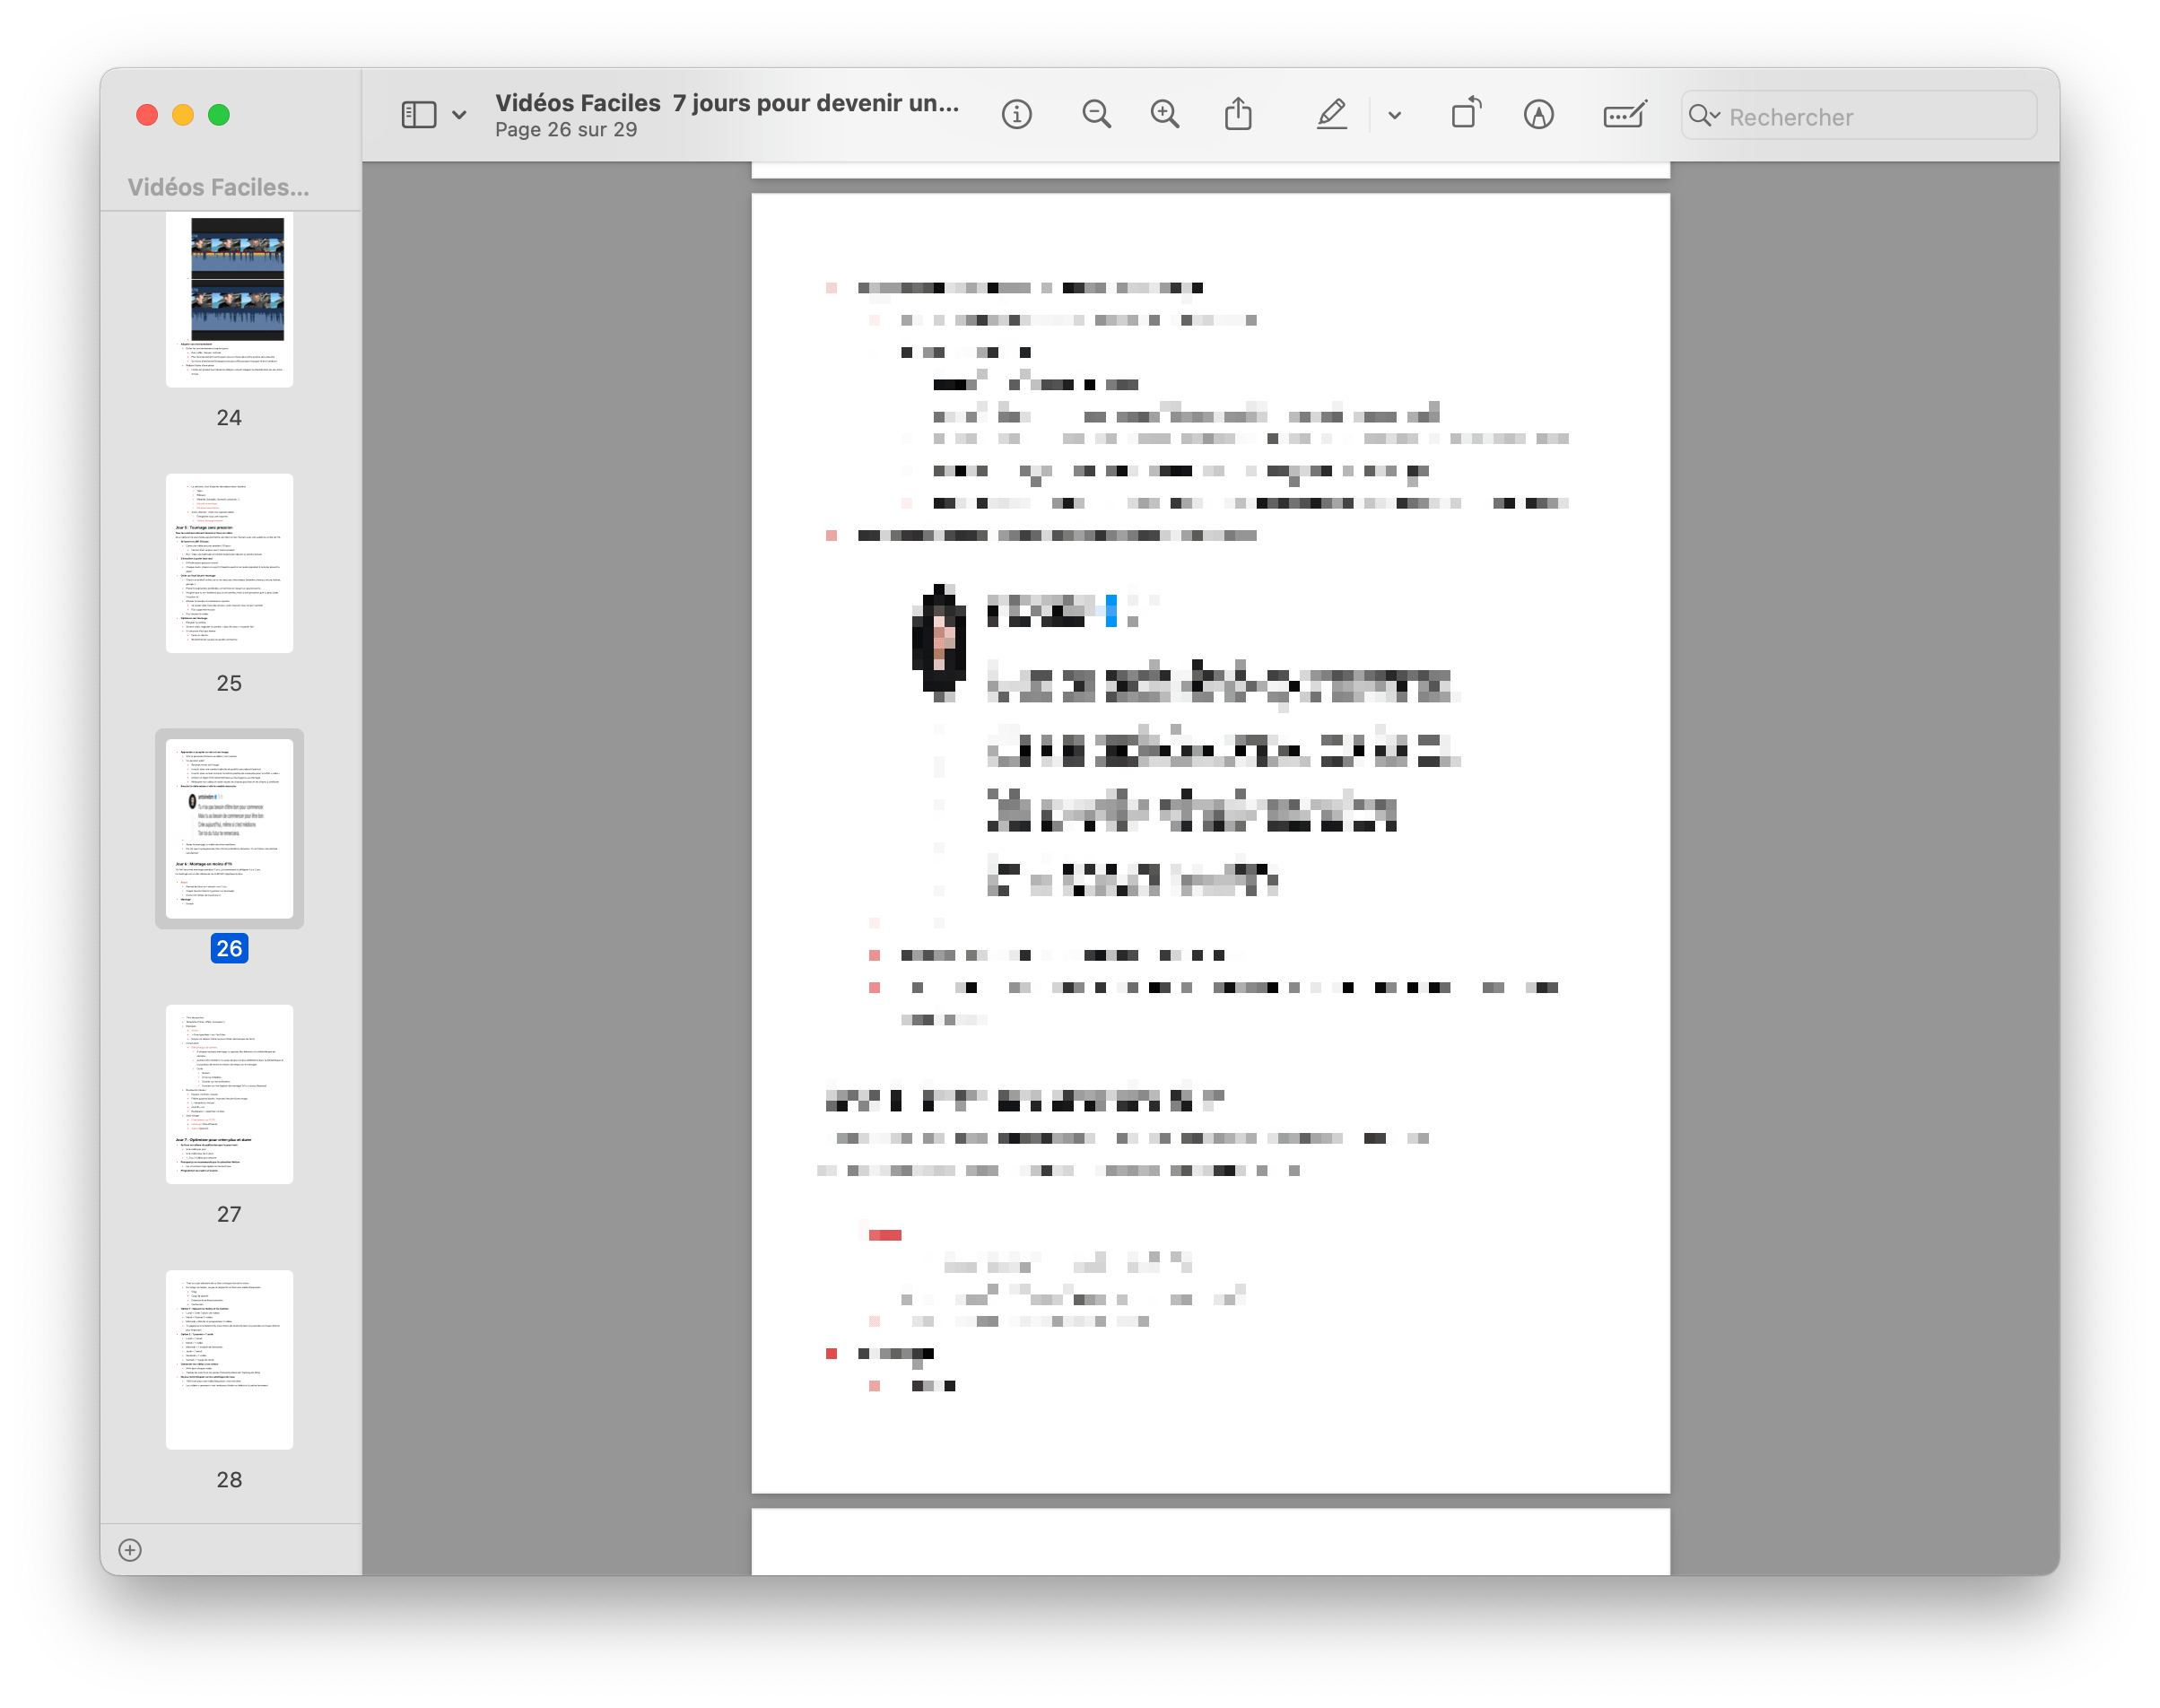Open the Share icon in the toolbar
The width and height of the screenshot is (2160, 1708).
coord(1238,115)
